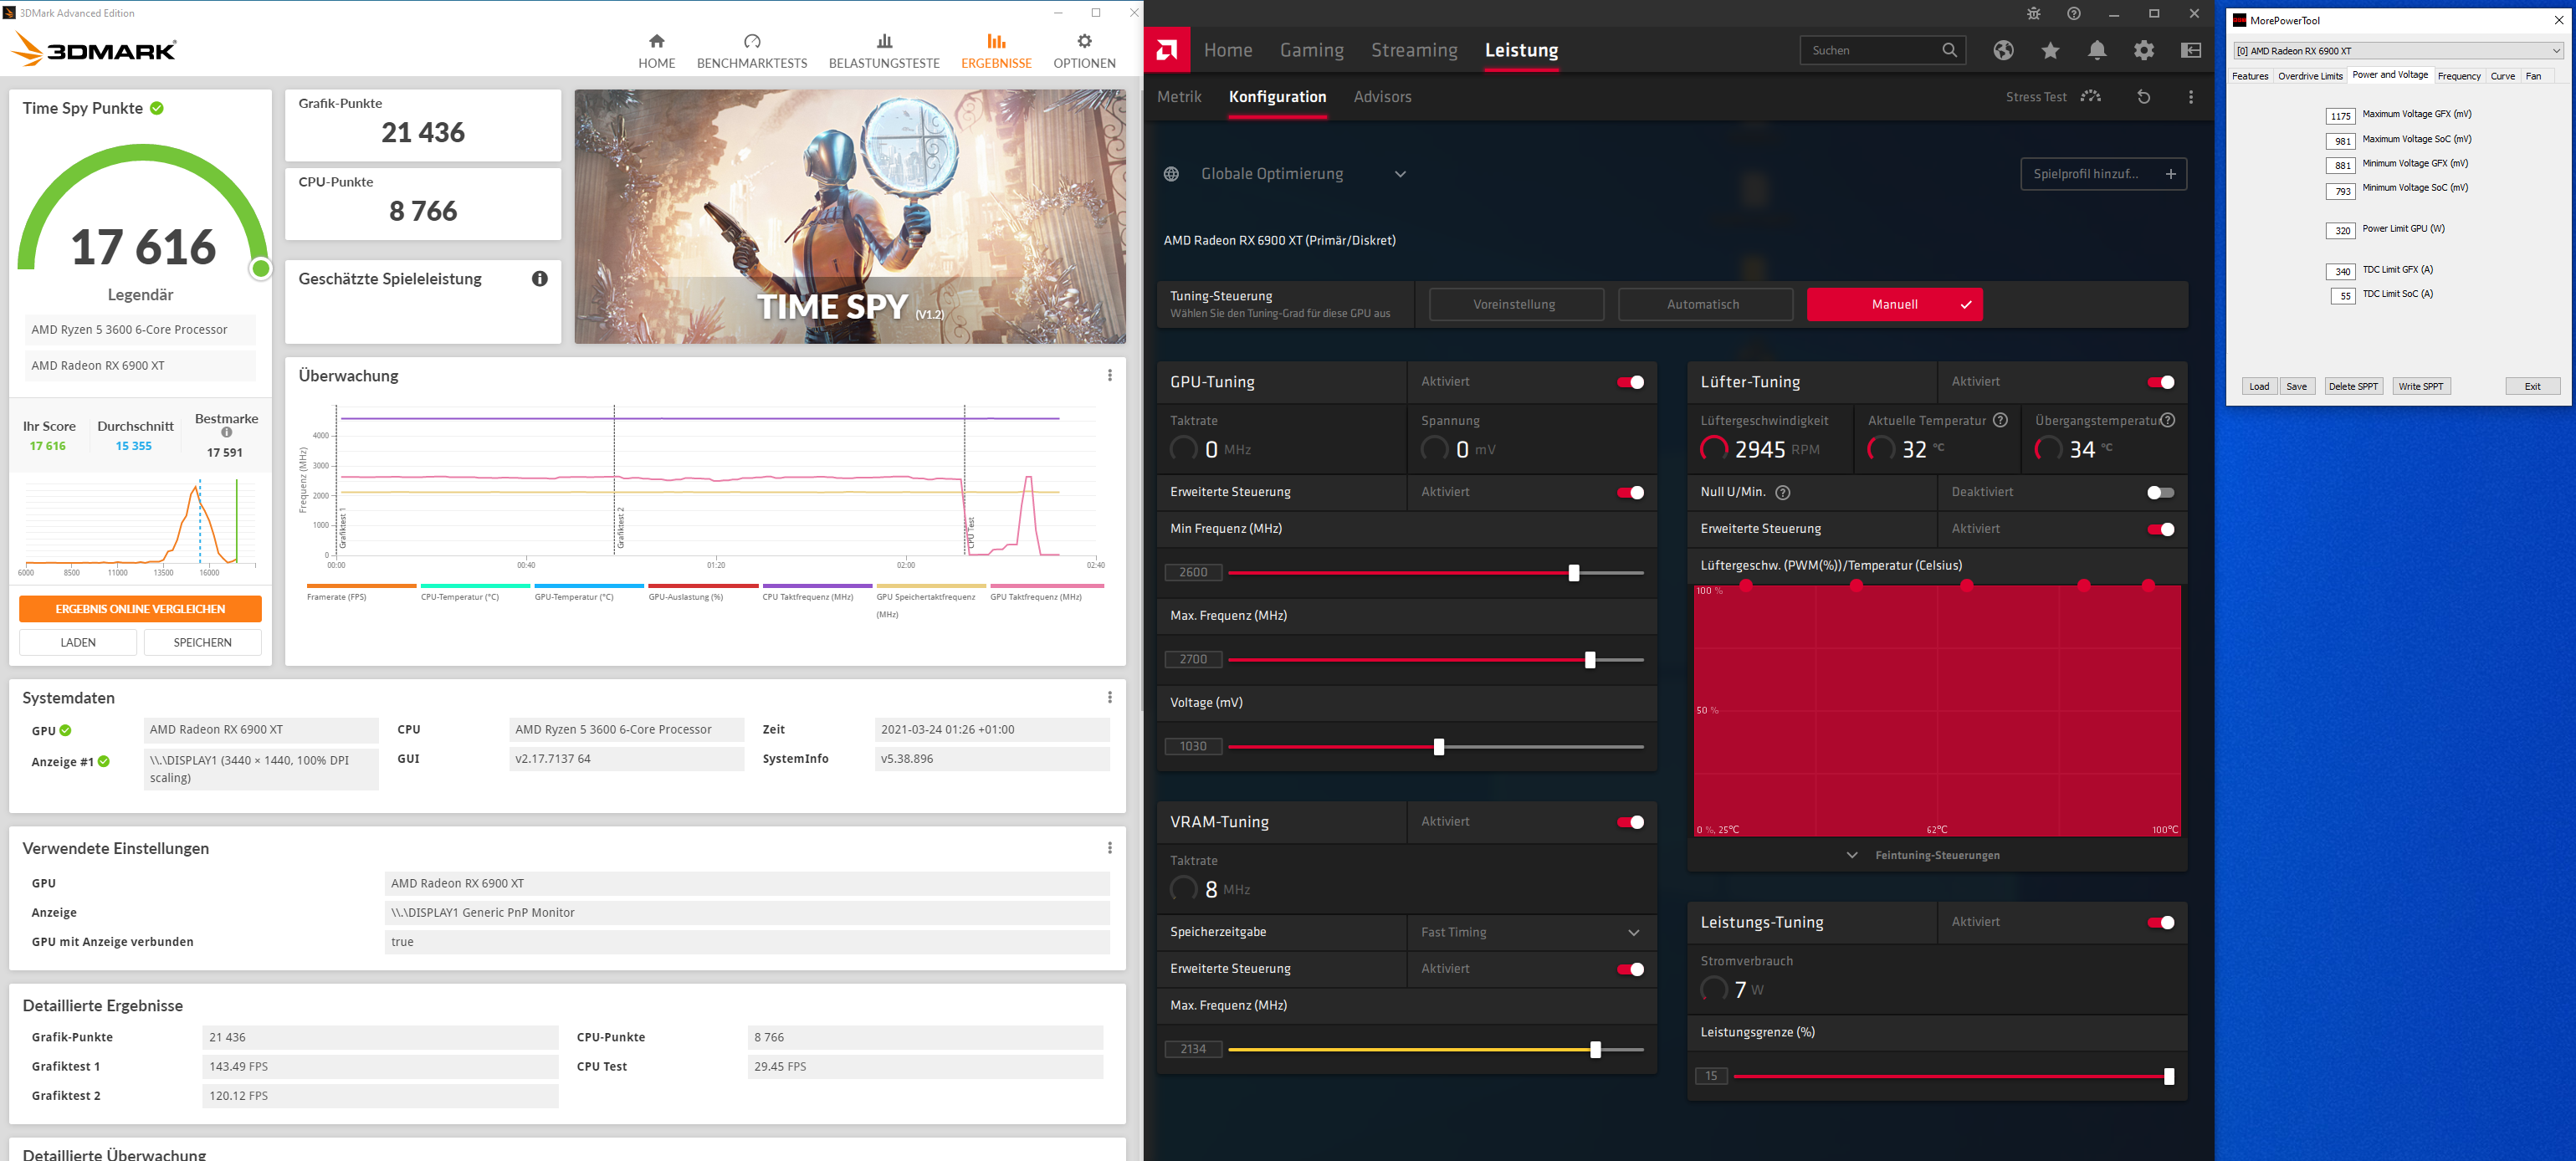Open the Überwachung three-dot options menu

[1109, 375]
